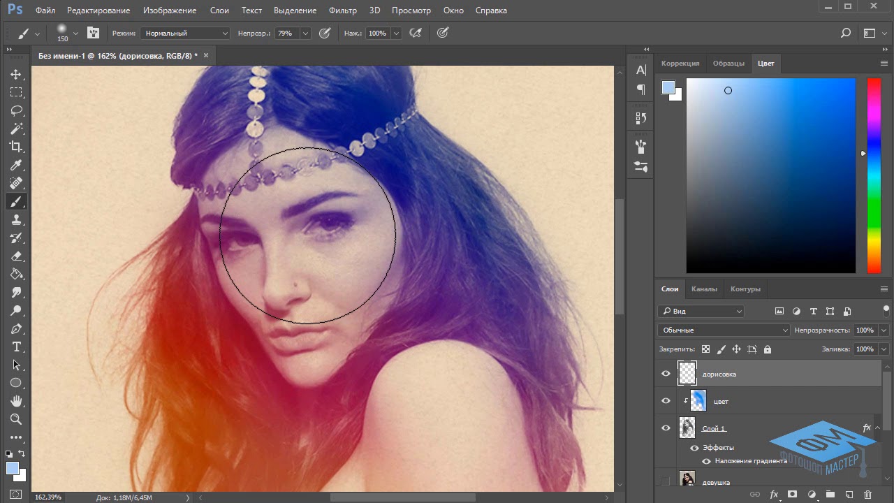Select the Magic Wand tool
Image resolution: width=894 pixels, height=503 pixels.
tap(16, 129)
